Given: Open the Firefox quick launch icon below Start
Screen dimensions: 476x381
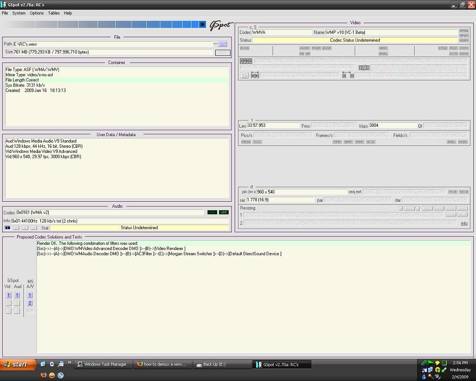Looking at the screenshot, I should (x=43, y=375).
